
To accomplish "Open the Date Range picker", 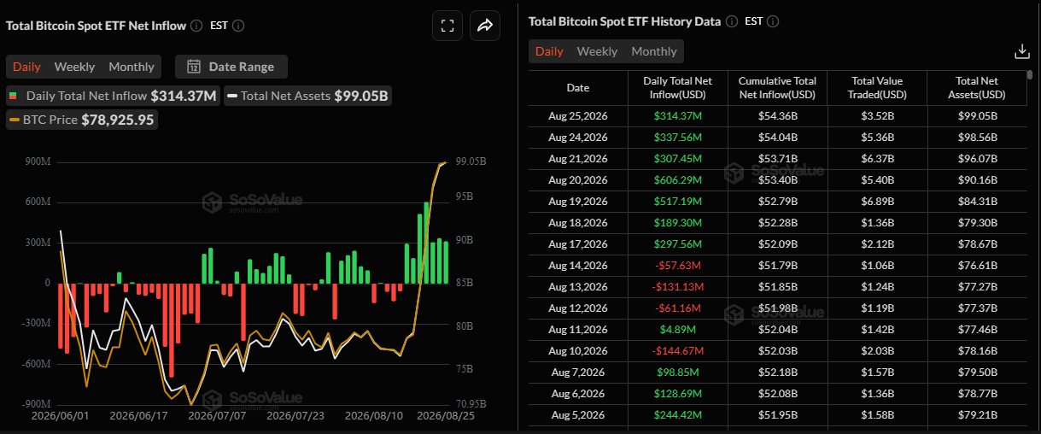I will point(231,67).
